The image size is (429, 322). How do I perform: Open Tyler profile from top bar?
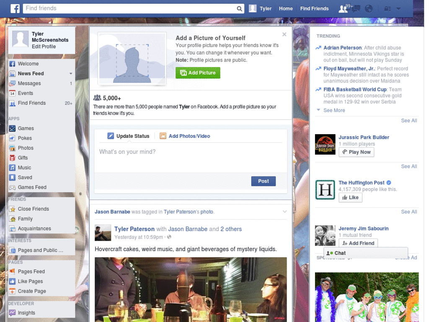tap(260, 9)
